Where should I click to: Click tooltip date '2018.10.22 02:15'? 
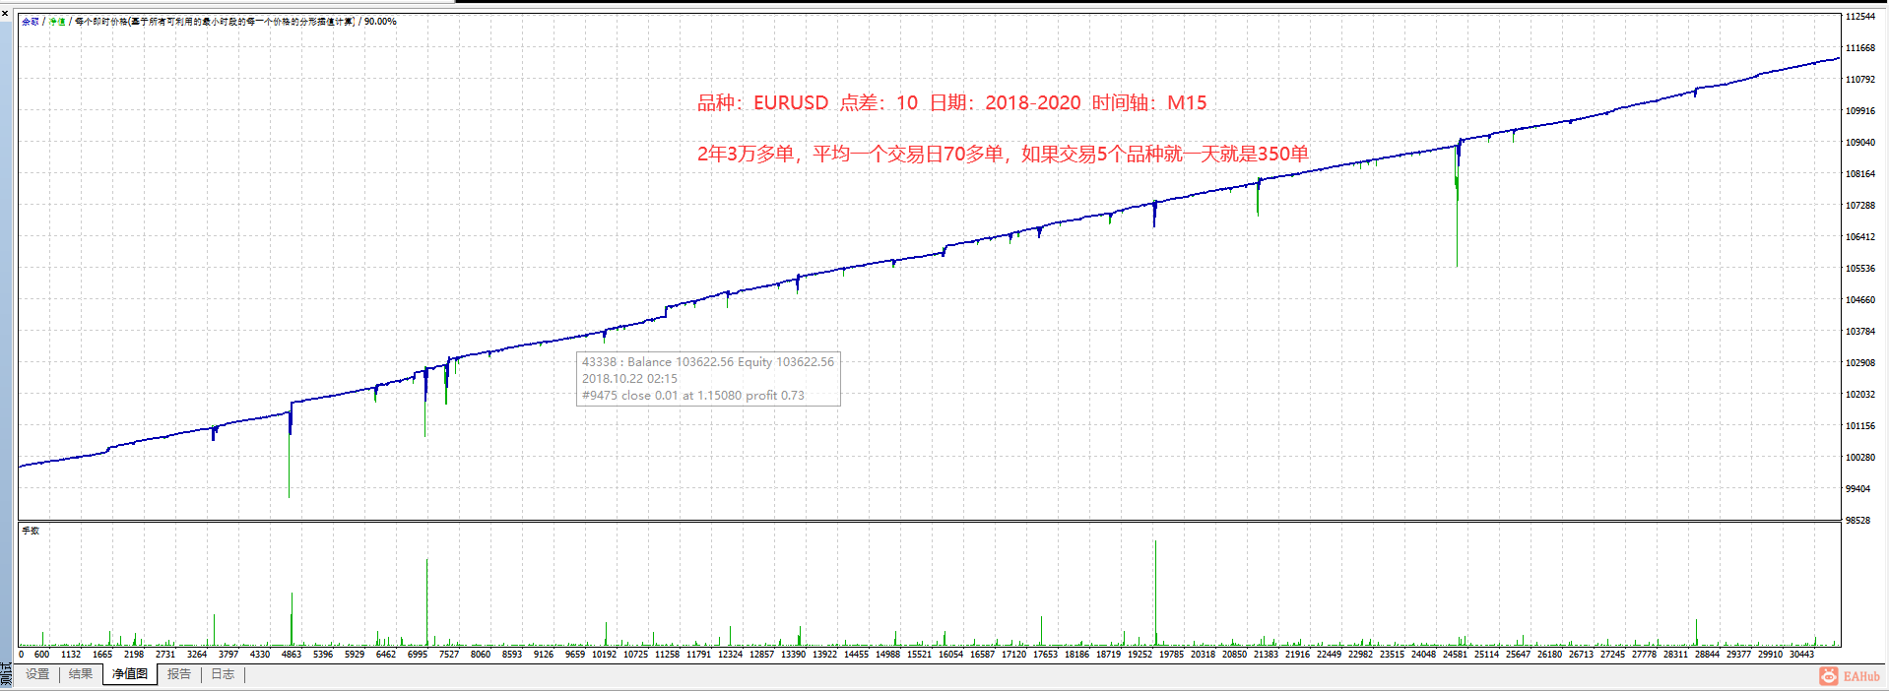[629, 379]
